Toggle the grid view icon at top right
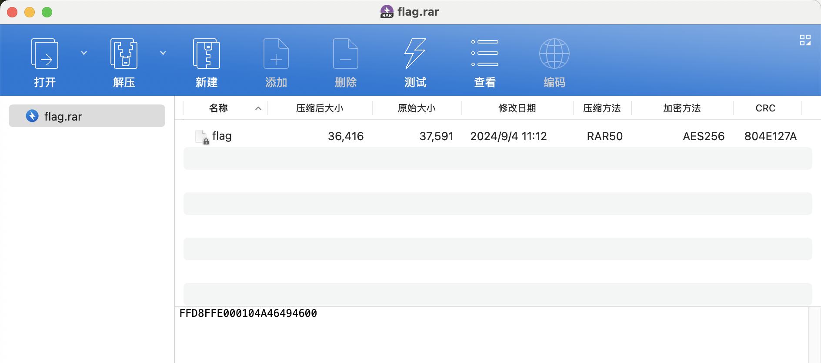Screen dimensions: 821x363 tap(805, 40)
